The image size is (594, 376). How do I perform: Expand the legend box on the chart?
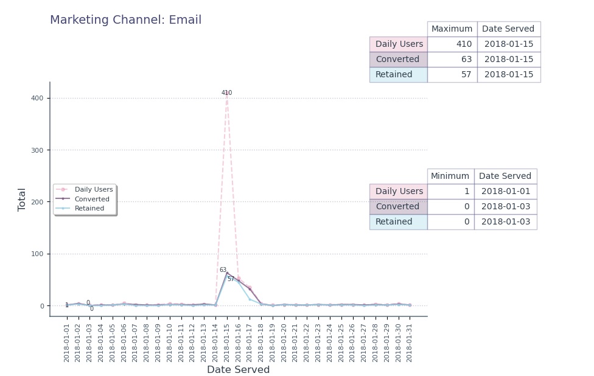pyautogui.click(x=85, y=198)
